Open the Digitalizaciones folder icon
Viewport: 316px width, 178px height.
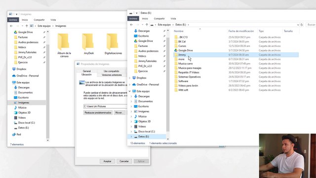(x=113, y=42)
